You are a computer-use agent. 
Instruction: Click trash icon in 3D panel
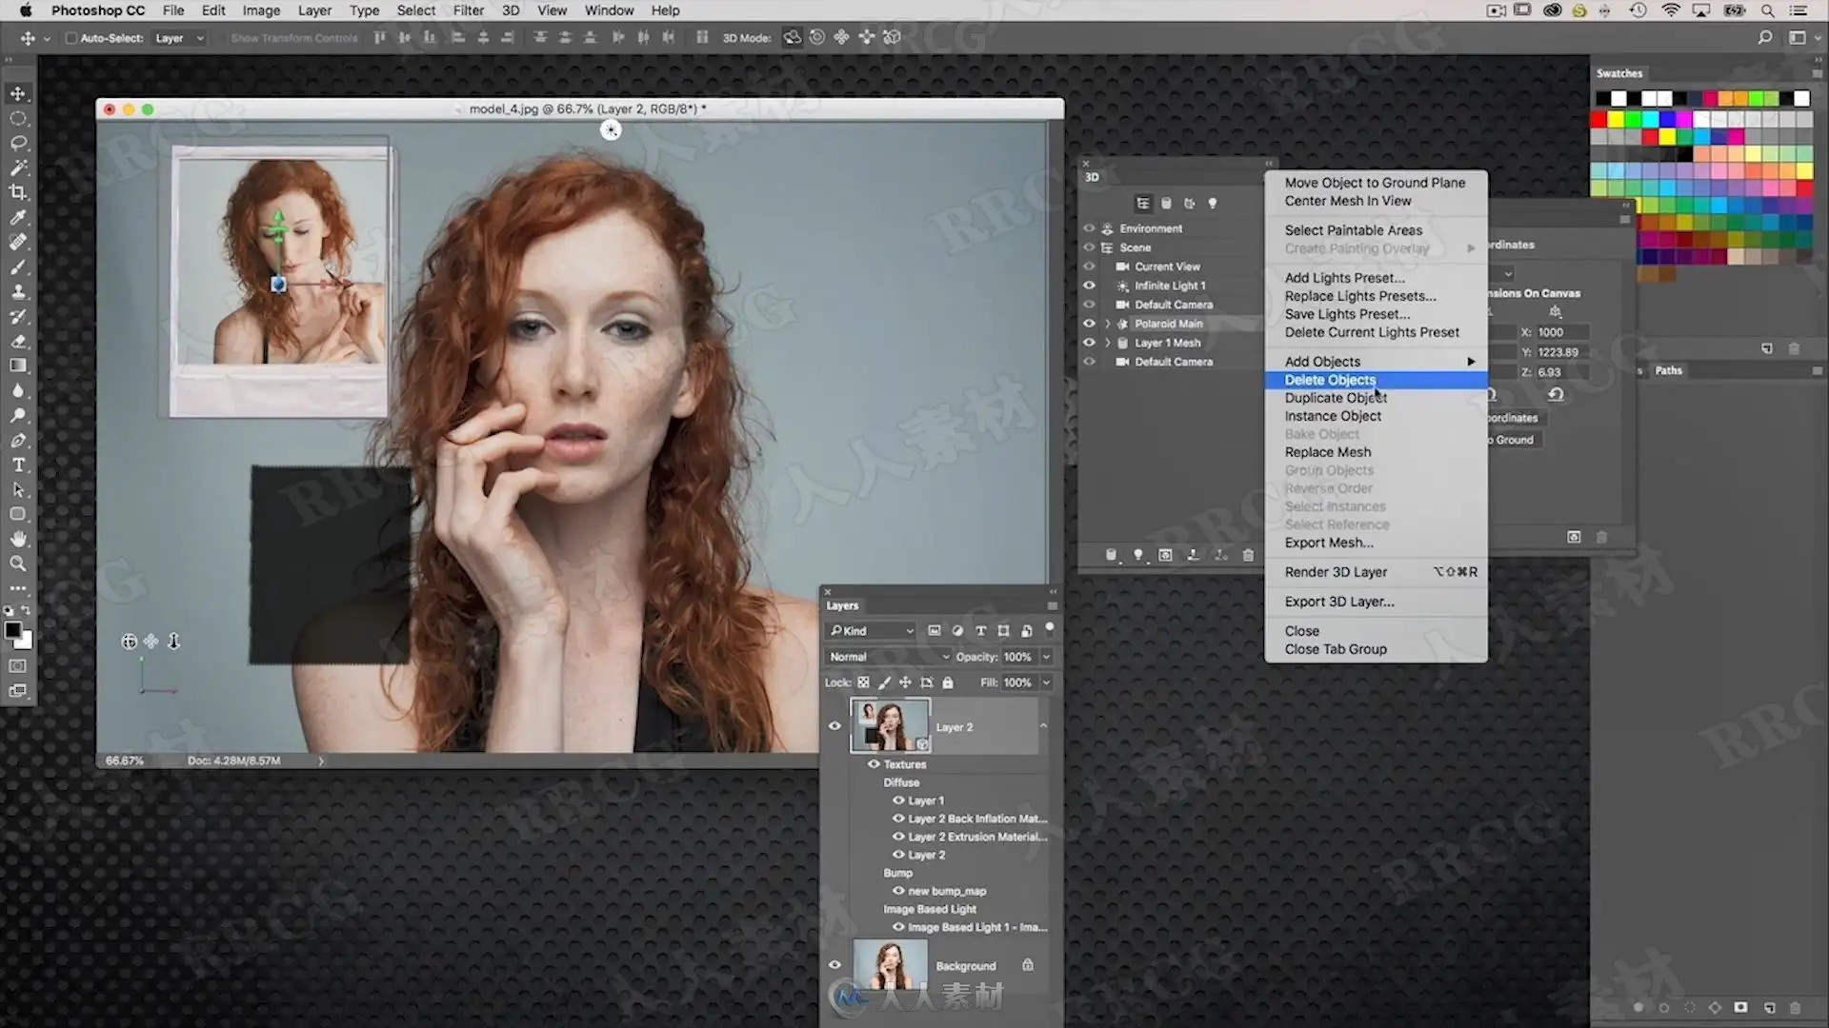coord(1248,555)
